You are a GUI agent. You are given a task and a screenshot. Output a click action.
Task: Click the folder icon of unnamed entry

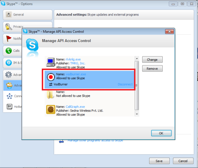50,95
